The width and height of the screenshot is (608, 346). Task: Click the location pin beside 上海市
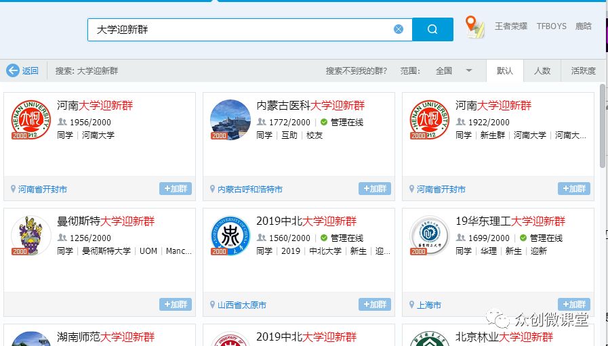pos(412,305)
